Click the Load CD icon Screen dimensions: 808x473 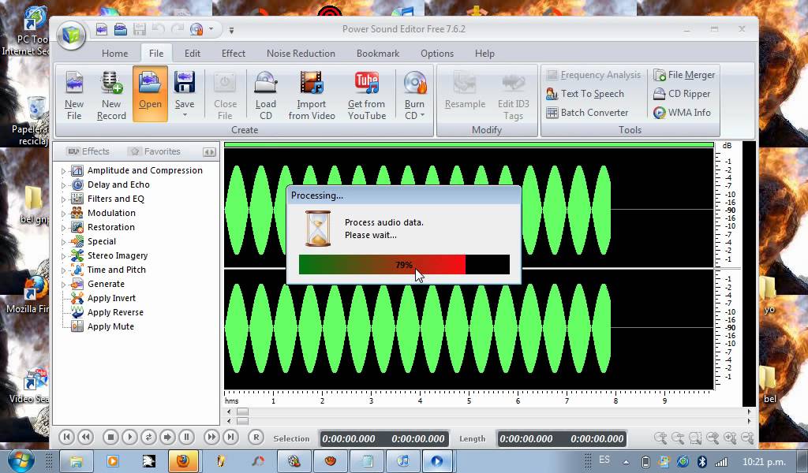266,83
